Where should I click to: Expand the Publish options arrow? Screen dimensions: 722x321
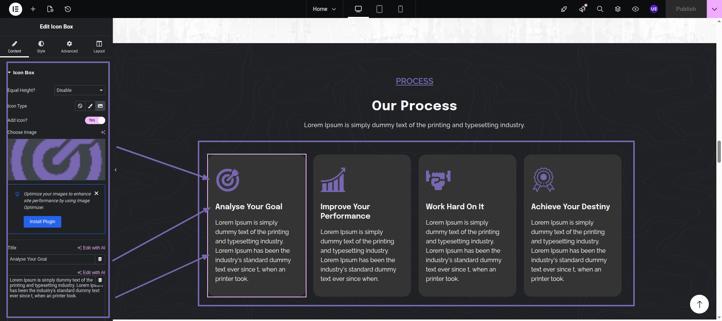tap(714, 9)
